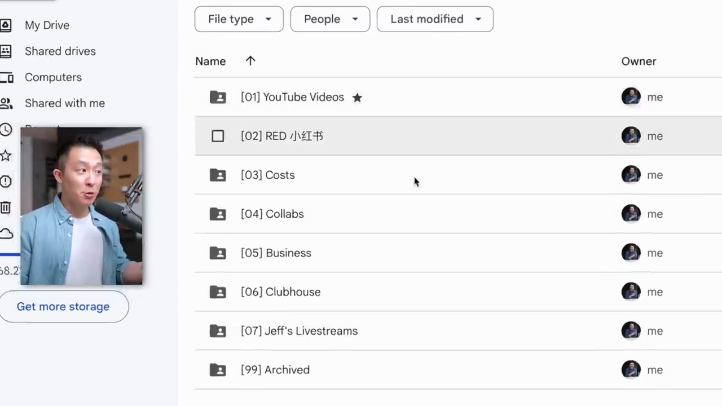Select the [04] Collabs folder name
The width and height of the screenshot is (722, 406).
pos(272,214)
